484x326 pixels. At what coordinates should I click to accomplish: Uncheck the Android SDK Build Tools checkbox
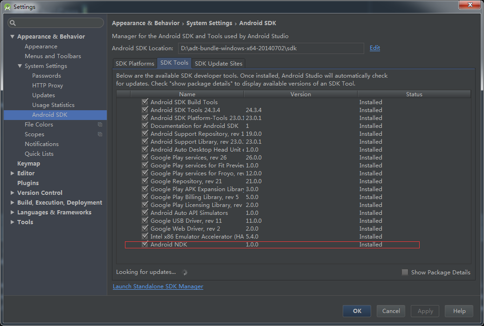pos(145,102)
